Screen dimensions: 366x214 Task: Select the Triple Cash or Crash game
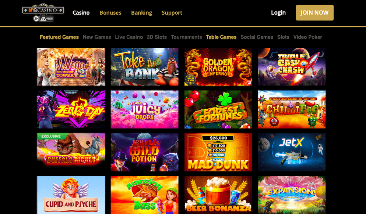tap(292, 67)
